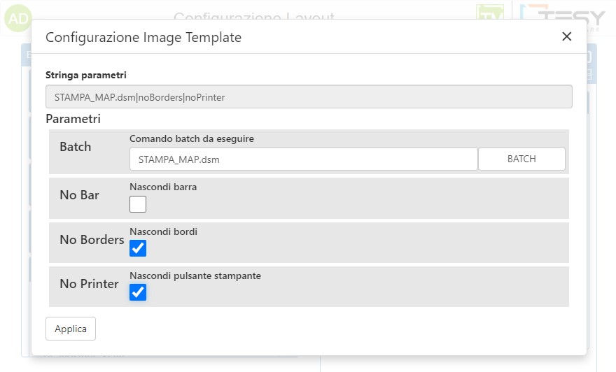Click the Applica button
Screen dimensions: 616x372
71,329
